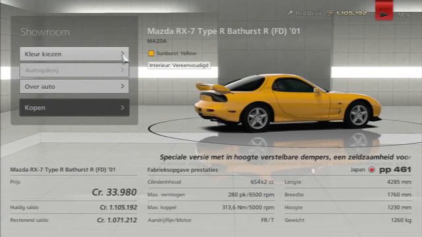Click the Aandrijflijn/Motor value FR/T

coord(268,220)
